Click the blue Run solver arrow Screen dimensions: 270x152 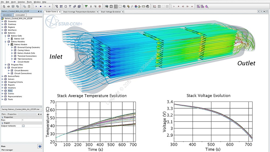pyautogui.click(x=36, y=6)
